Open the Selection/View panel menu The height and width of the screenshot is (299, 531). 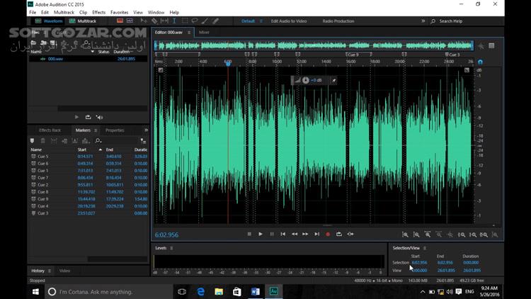pos(425,248)
